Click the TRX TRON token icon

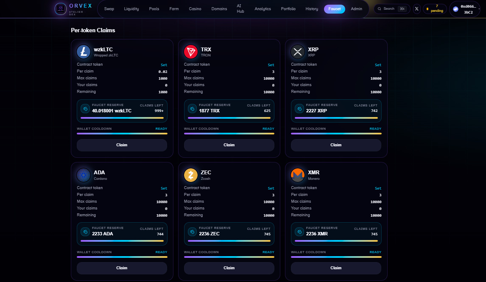190,52
